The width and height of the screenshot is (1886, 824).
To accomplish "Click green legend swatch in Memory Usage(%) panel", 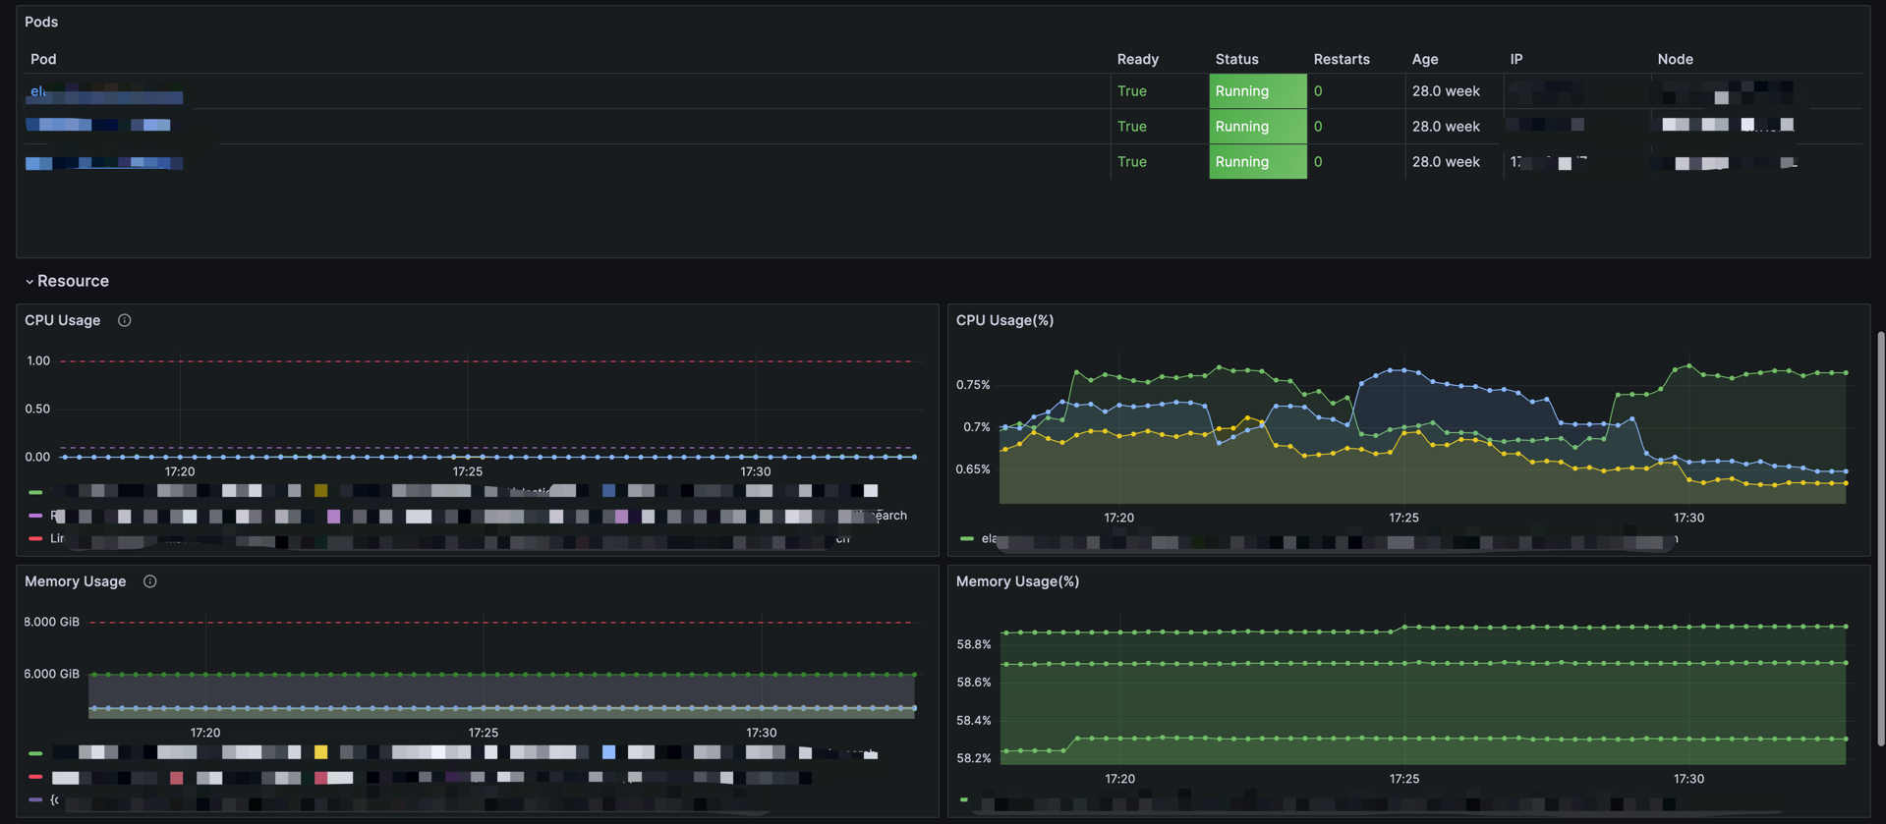I will coord(964,799).
